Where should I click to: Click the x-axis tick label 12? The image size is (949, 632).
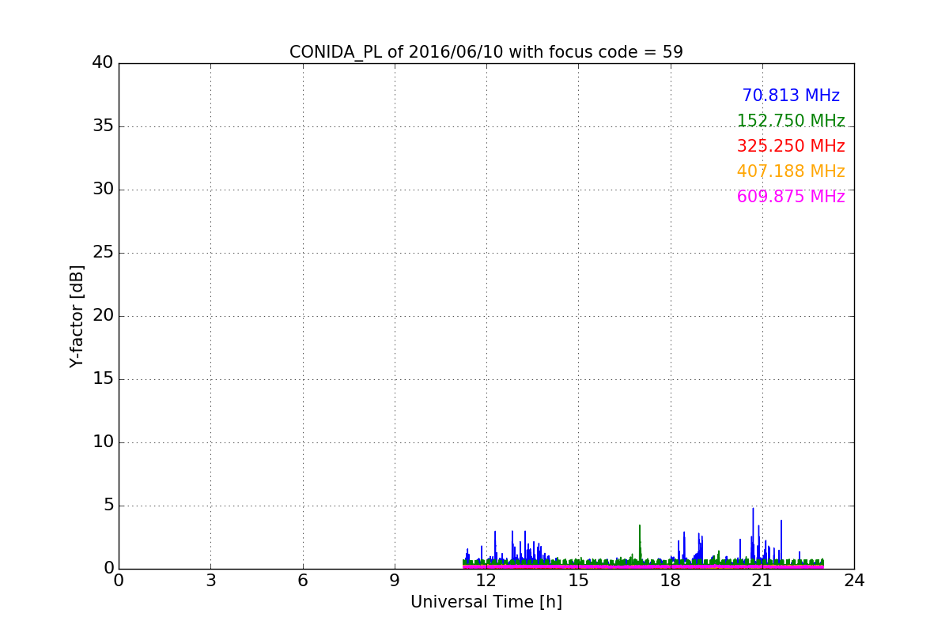486,581
